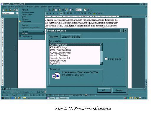Click the document vertical scrollbar up arrow
The image size is (151, 113).
click(146, 16)
